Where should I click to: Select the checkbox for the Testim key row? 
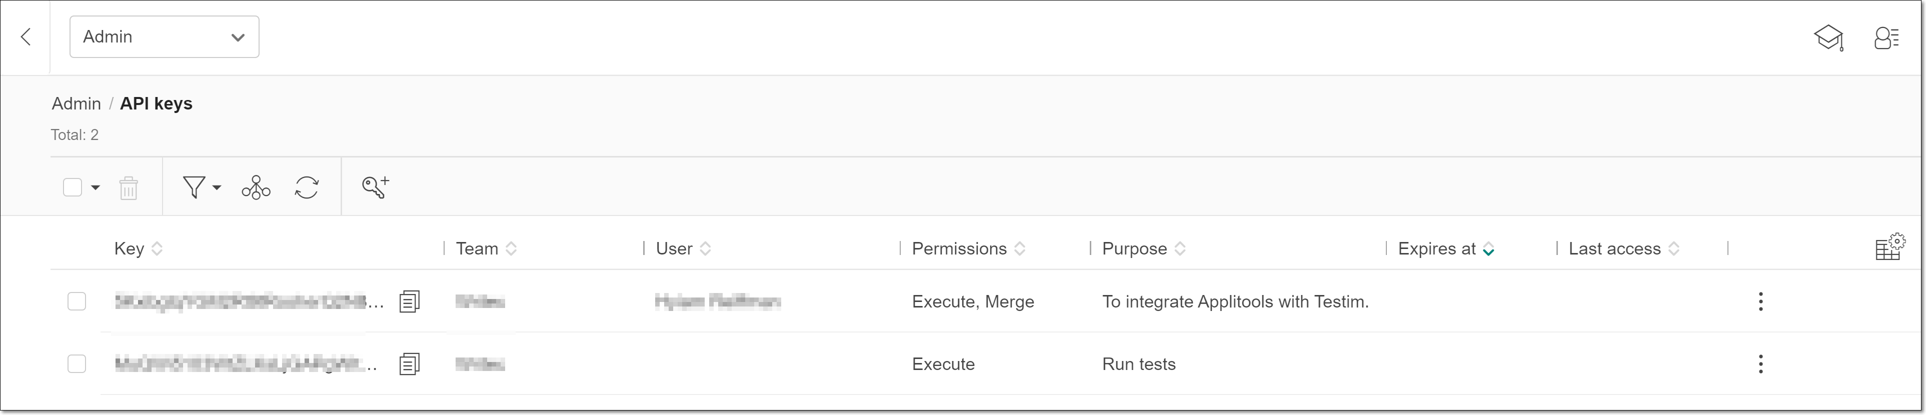(x=76, y=301)
